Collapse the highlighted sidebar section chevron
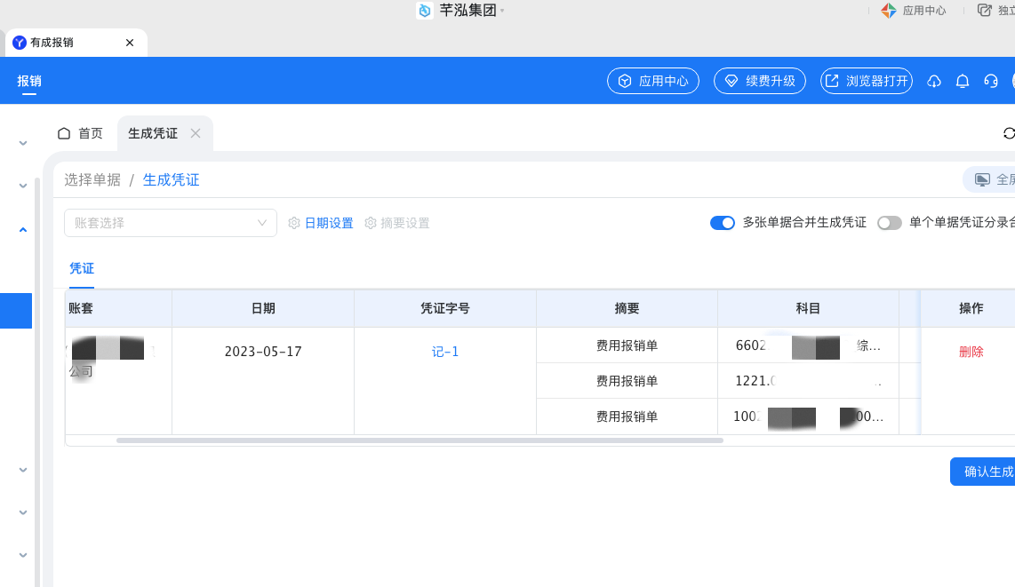 point(23,228)
